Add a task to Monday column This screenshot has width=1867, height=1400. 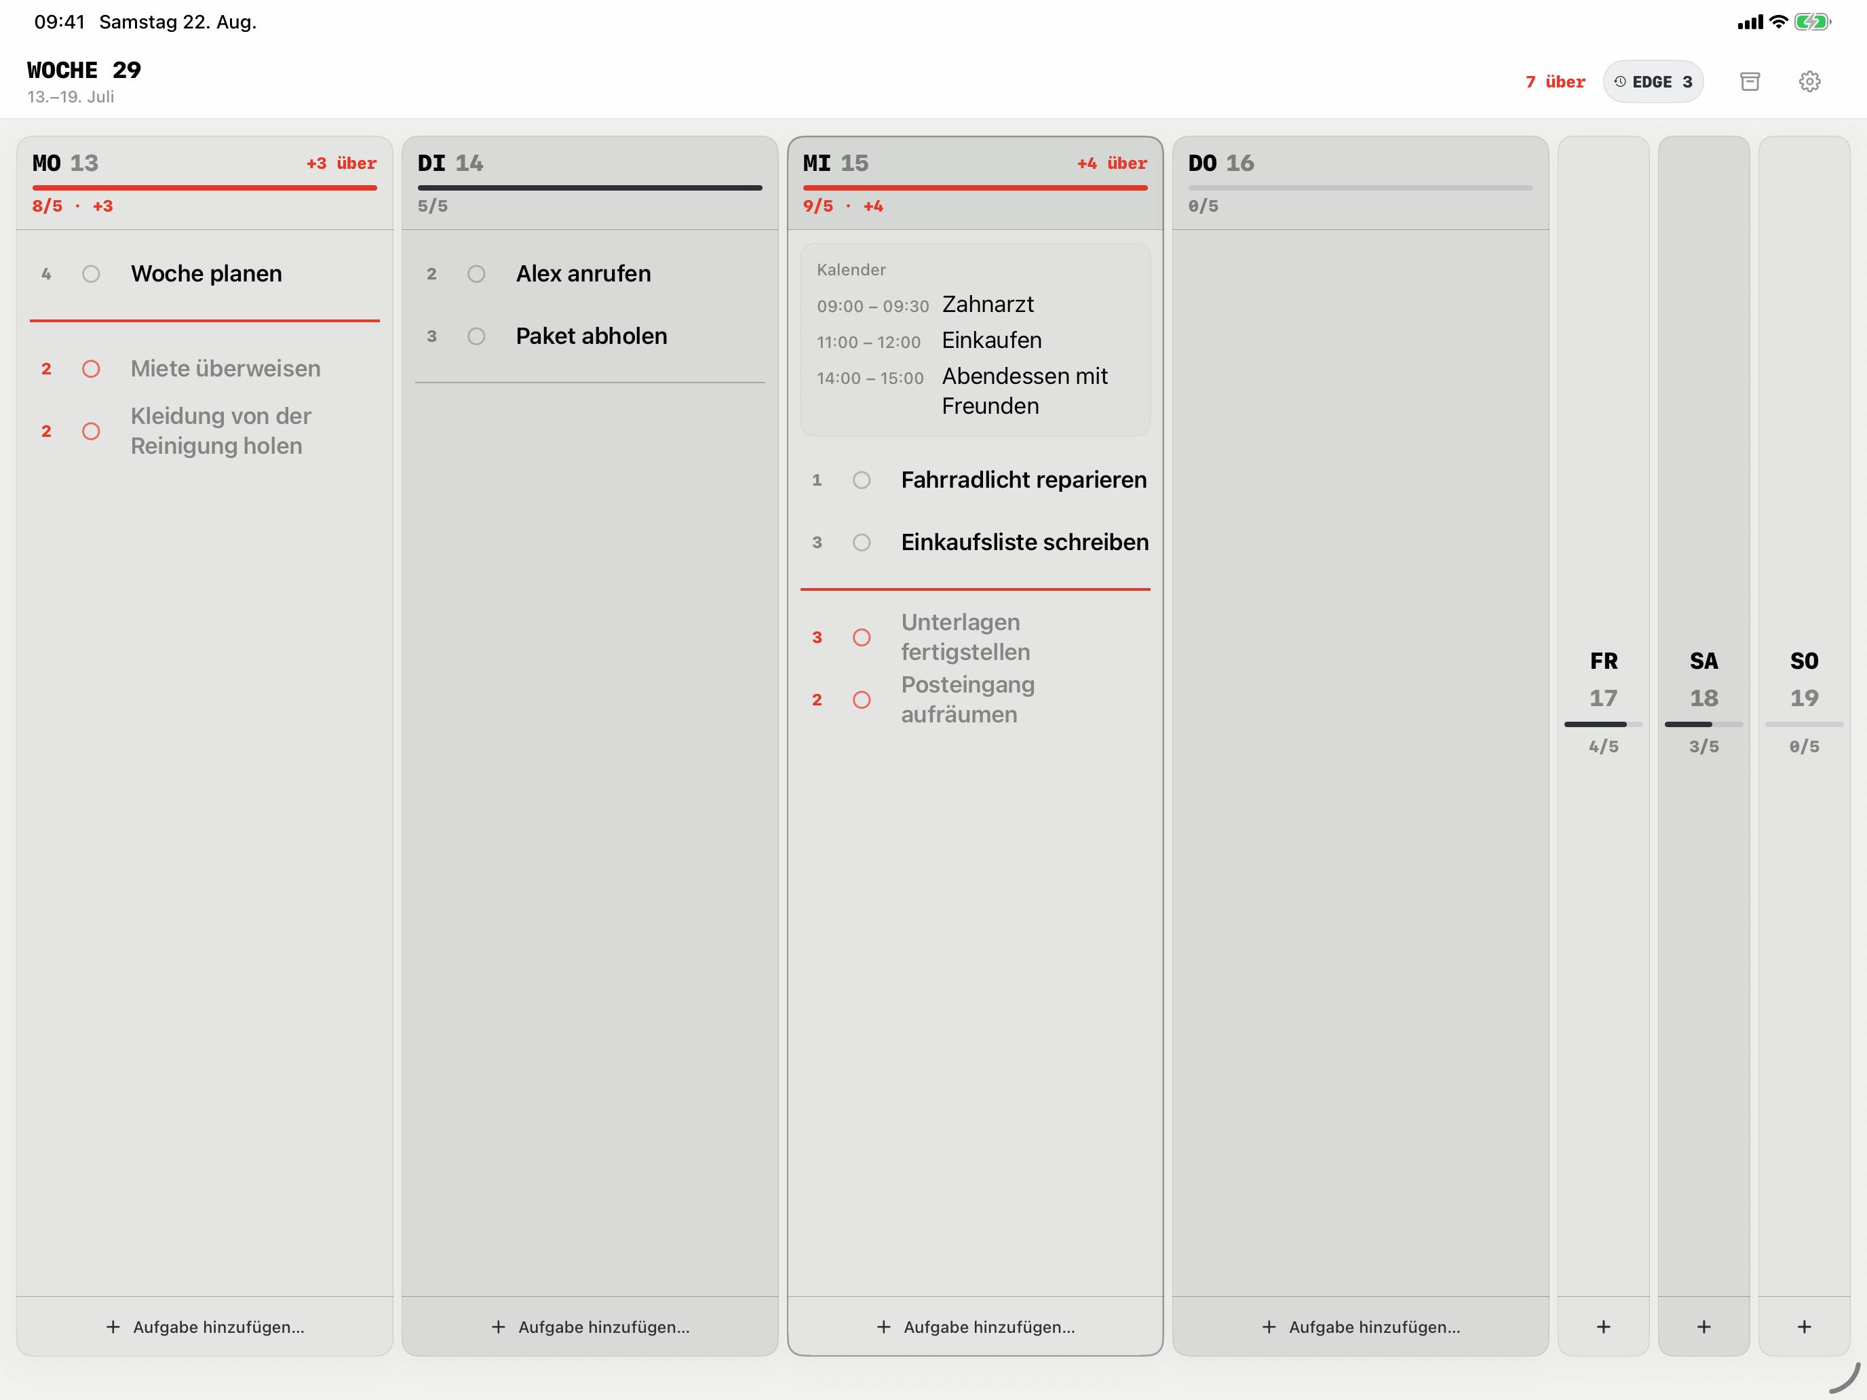(x=205, y=1327)
